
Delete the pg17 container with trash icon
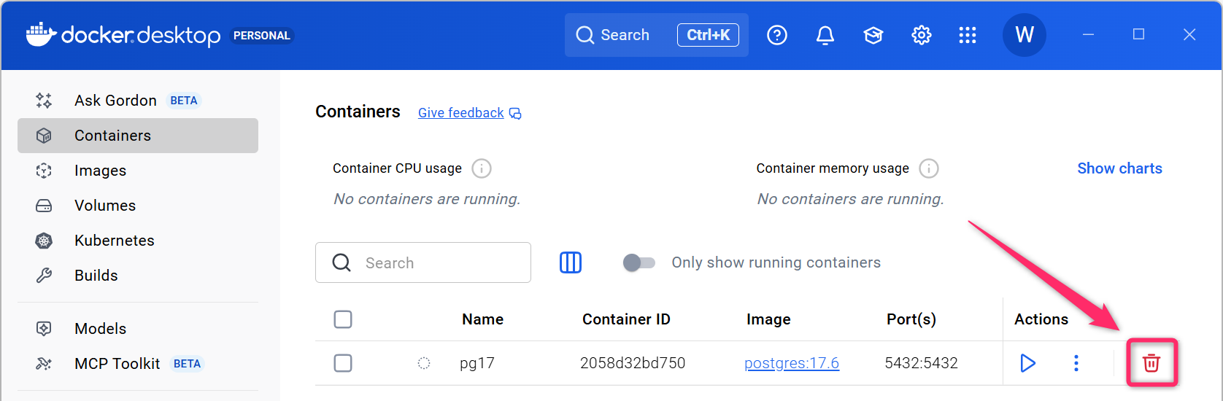coord(1151,362)
